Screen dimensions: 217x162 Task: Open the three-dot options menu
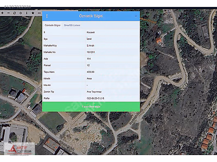coord(47,16)
